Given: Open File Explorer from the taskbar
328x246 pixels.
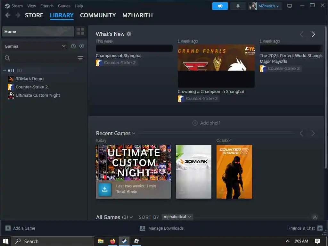Looking at the screenshot, I should (x=101, y=241).
